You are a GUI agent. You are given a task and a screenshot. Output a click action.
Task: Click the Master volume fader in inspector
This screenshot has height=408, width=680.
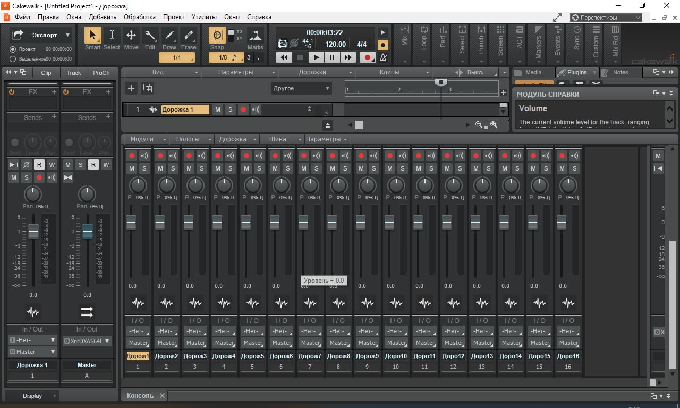tap(88, 231)
